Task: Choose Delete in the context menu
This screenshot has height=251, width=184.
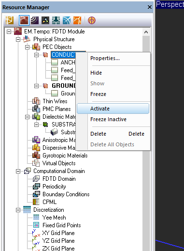Action: point(113,134)
